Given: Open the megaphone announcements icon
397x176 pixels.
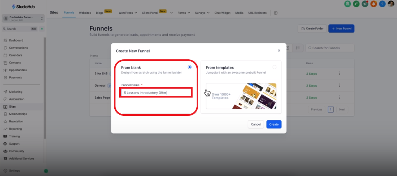Looking at the screenshot, I should [365, 4].
